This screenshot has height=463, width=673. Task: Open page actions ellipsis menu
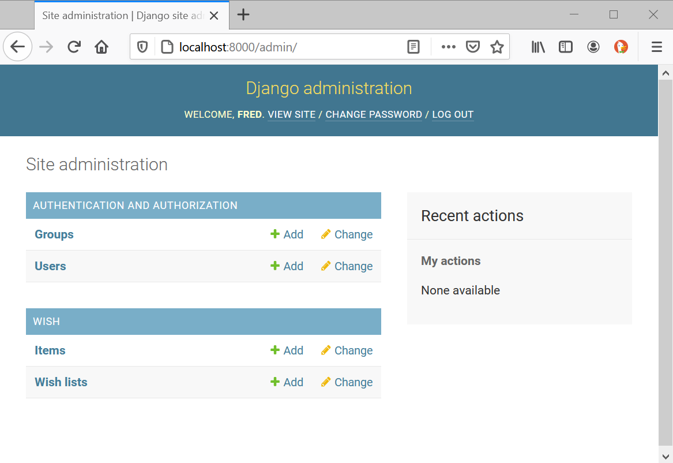click(449, 47)
